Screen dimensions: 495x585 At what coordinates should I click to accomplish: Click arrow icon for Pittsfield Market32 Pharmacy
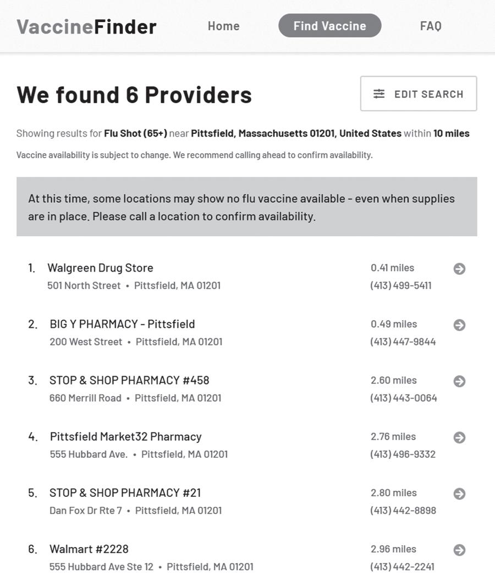pyautogui.click(x=459, y=437)
